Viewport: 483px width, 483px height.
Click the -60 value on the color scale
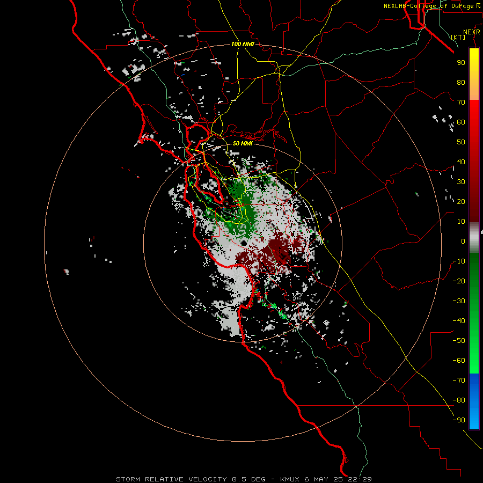tap(459, 361)
